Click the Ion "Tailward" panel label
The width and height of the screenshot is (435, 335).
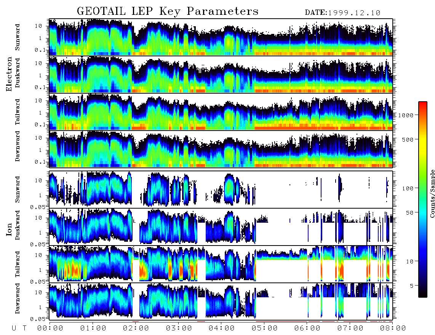(18, 264)
